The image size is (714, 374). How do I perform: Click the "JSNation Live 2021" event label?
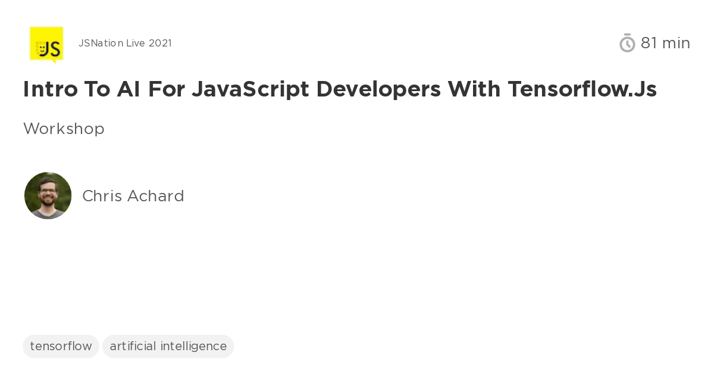tap(125, 43)
